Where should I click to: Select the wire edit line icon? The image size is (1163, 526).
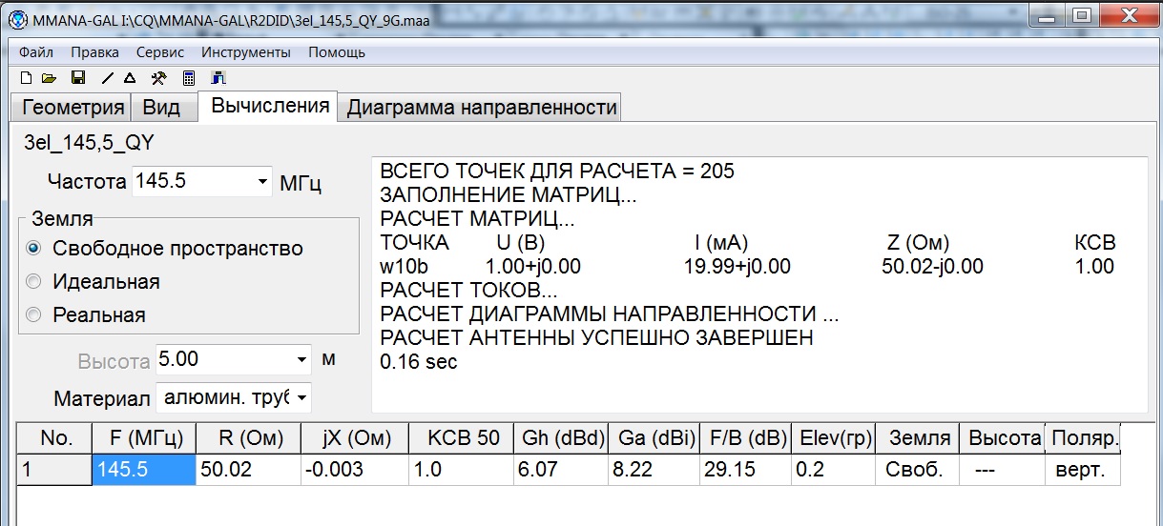pos(108,78)
